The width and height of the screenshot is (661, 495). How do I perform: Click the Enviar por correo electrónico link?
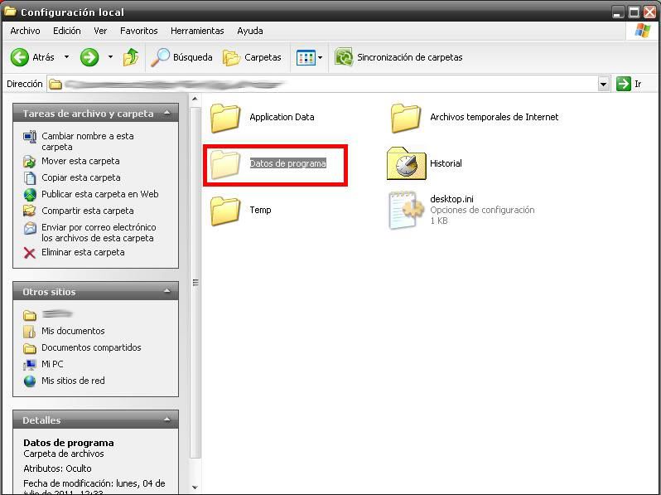point(99,232)
